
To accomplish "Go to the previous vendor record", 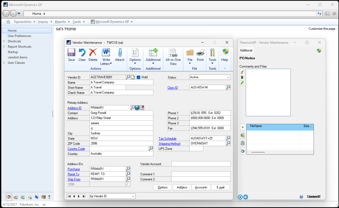I will click(x=74, y=196).
